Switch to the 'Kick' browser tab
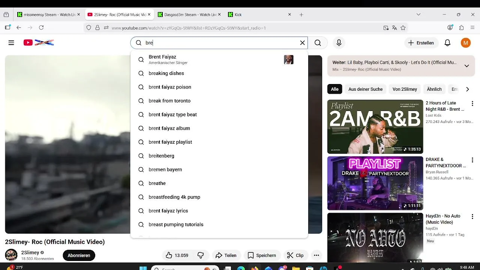480x270 pixels. [x=259, y=15]
